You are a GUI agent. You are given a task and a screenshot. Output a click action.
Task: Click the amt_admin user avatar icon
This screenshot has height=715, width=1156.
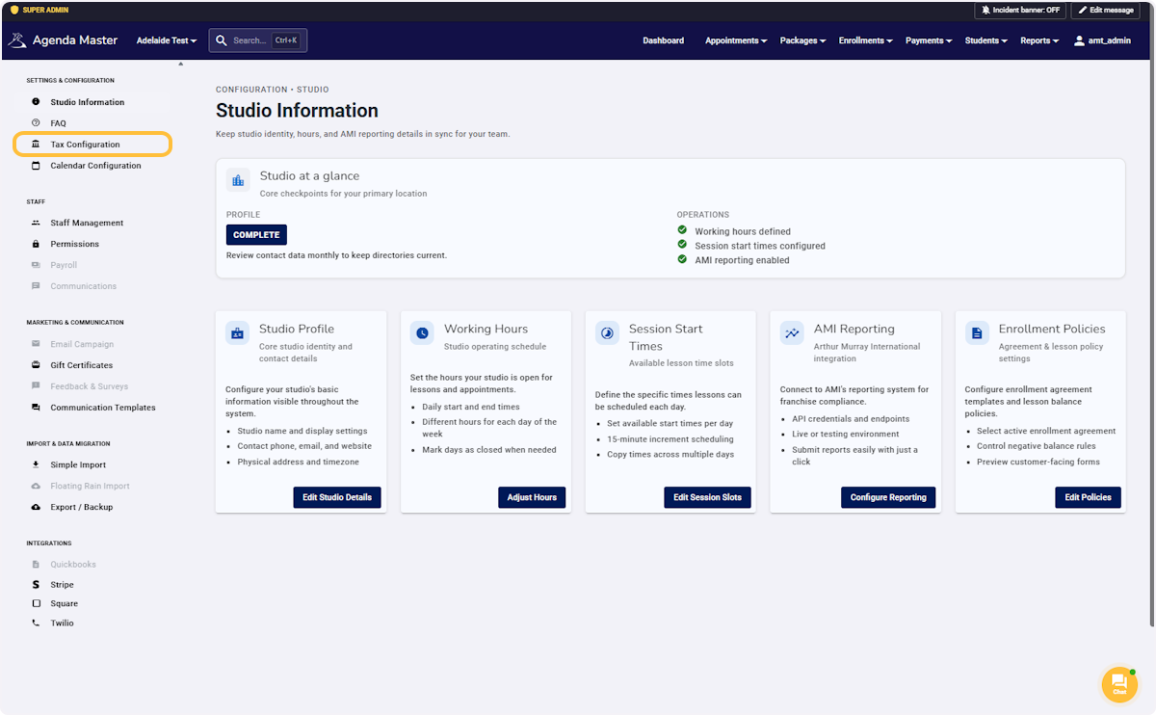(x=1079, y=40)
